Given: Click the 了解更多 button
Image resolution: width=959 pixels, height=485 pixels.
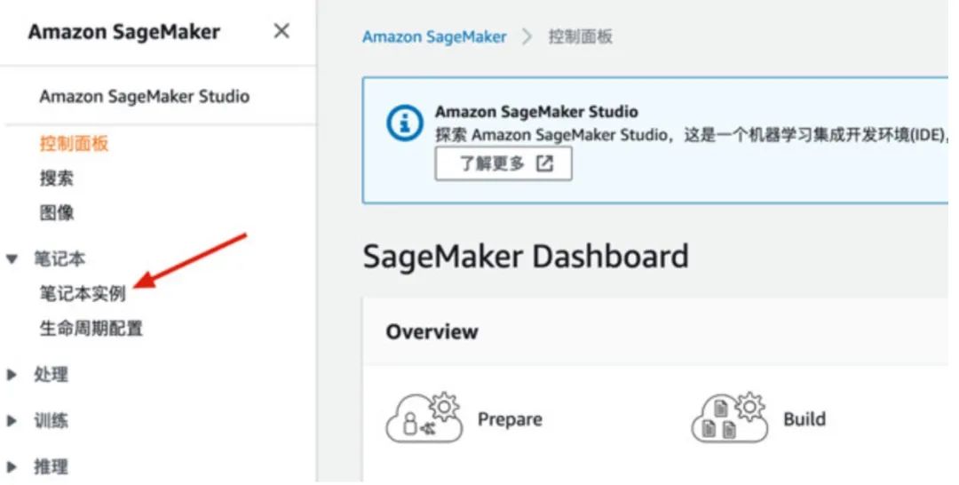Looking at the screenshot, I should [x=503, y=164].
